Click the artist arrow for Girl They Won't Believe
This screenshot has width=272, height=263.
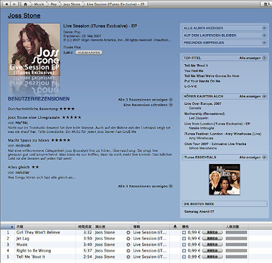pyautogui.click(x=128, y=233)
